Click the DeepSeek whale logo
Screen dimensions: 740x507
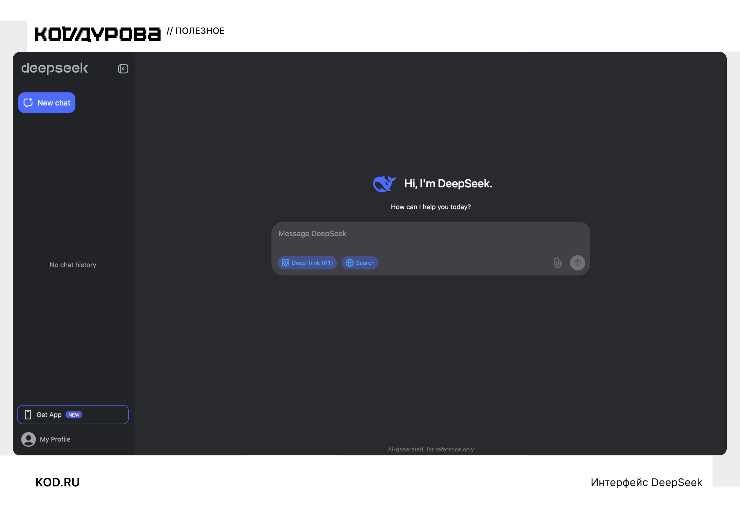click(x=384, y=184)
